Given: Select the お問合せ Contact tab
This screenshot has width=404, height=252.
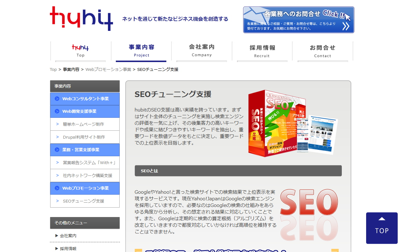Looking at the screenshot, I should coord(323,51).
